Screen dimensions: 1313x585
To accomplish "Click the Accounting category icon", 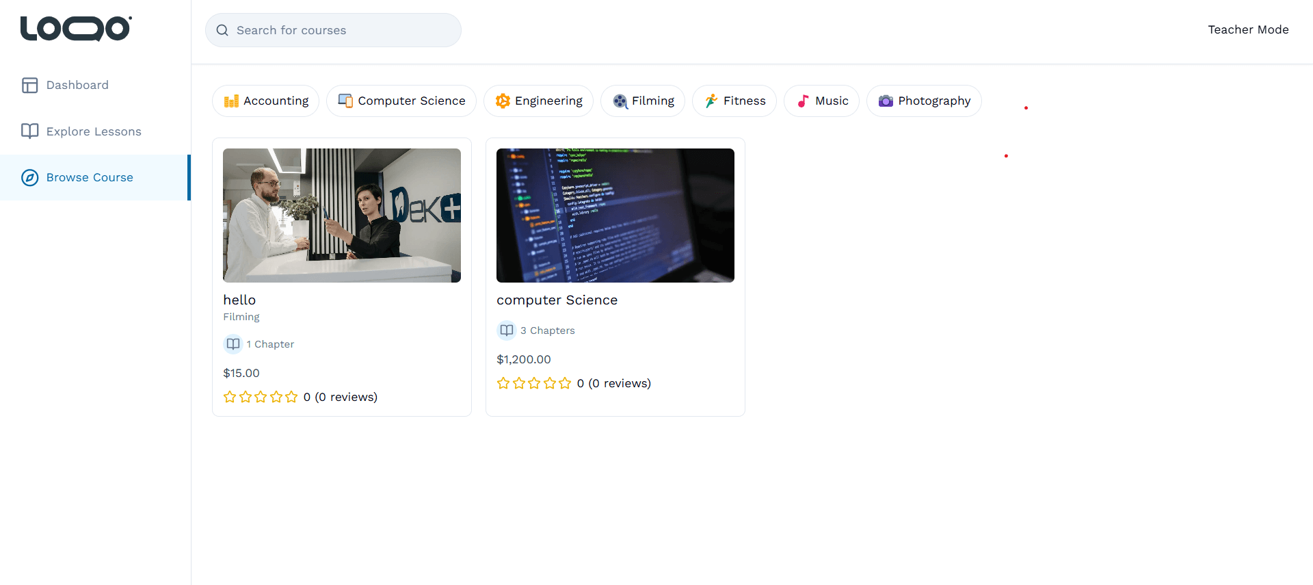I will [x=231, y=101].
